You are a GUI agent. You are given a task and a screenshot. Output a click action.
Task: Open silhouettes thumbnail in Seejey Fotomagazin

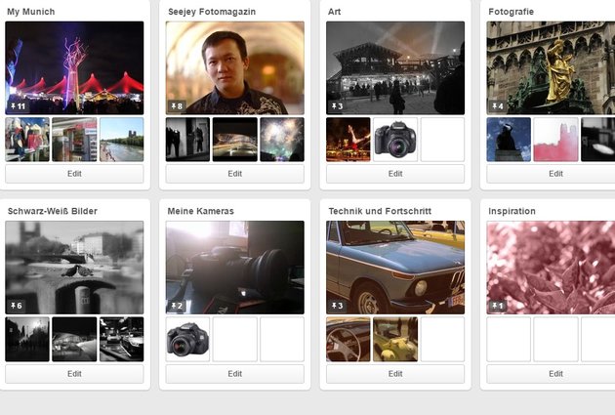click(x=187, y=140)
